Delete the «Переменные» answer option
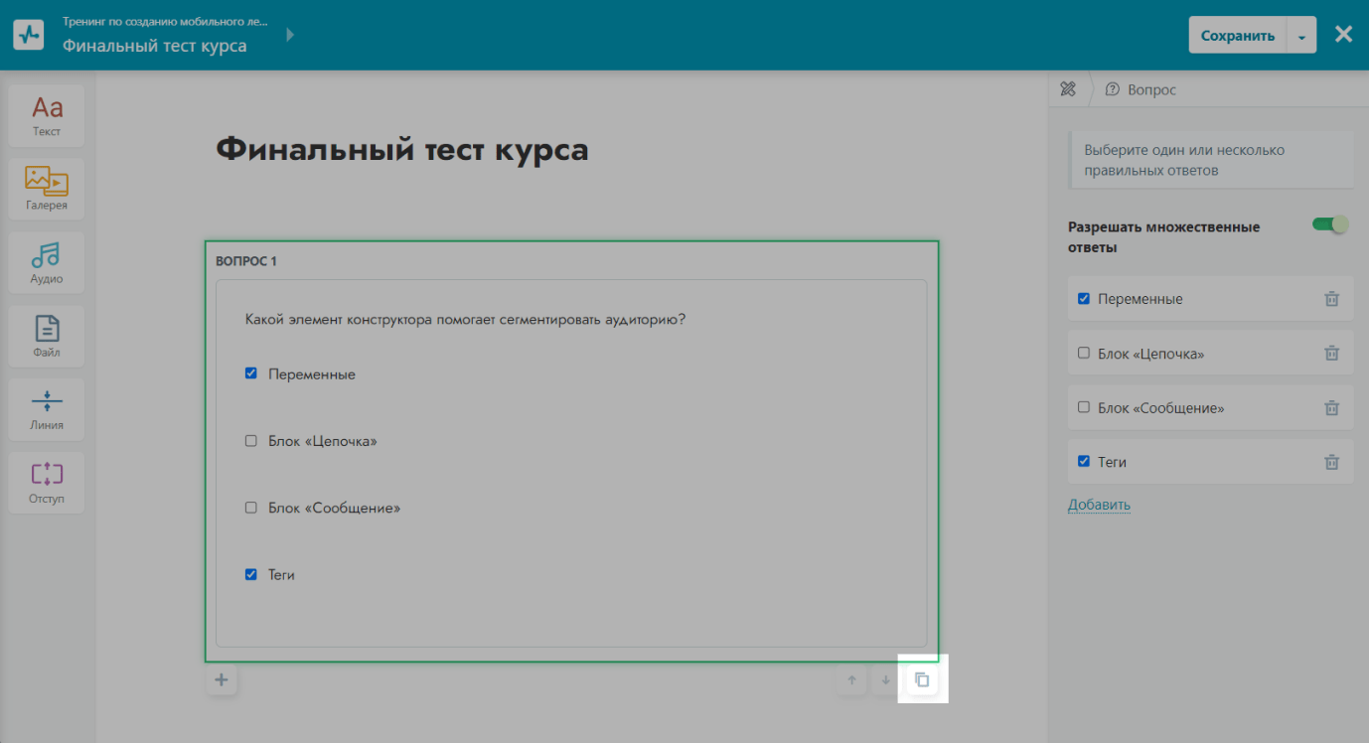 (1331, 299)
